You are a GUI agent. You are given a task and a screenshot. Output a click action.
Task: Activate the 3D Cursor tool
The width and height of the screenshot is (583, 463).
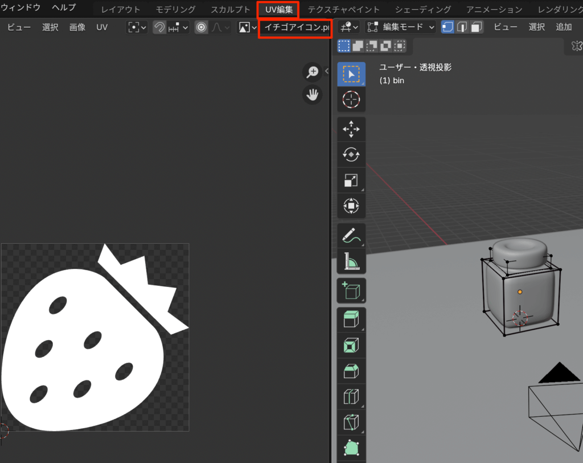pos(351,99)
